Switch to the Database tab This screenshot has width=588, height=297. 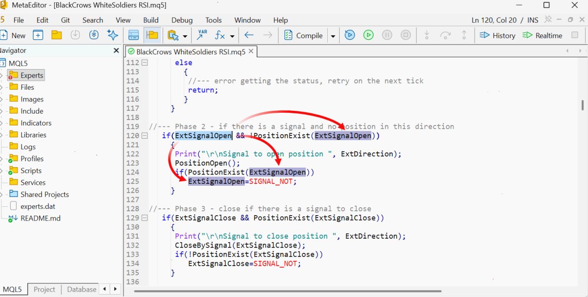pos(81,289)
